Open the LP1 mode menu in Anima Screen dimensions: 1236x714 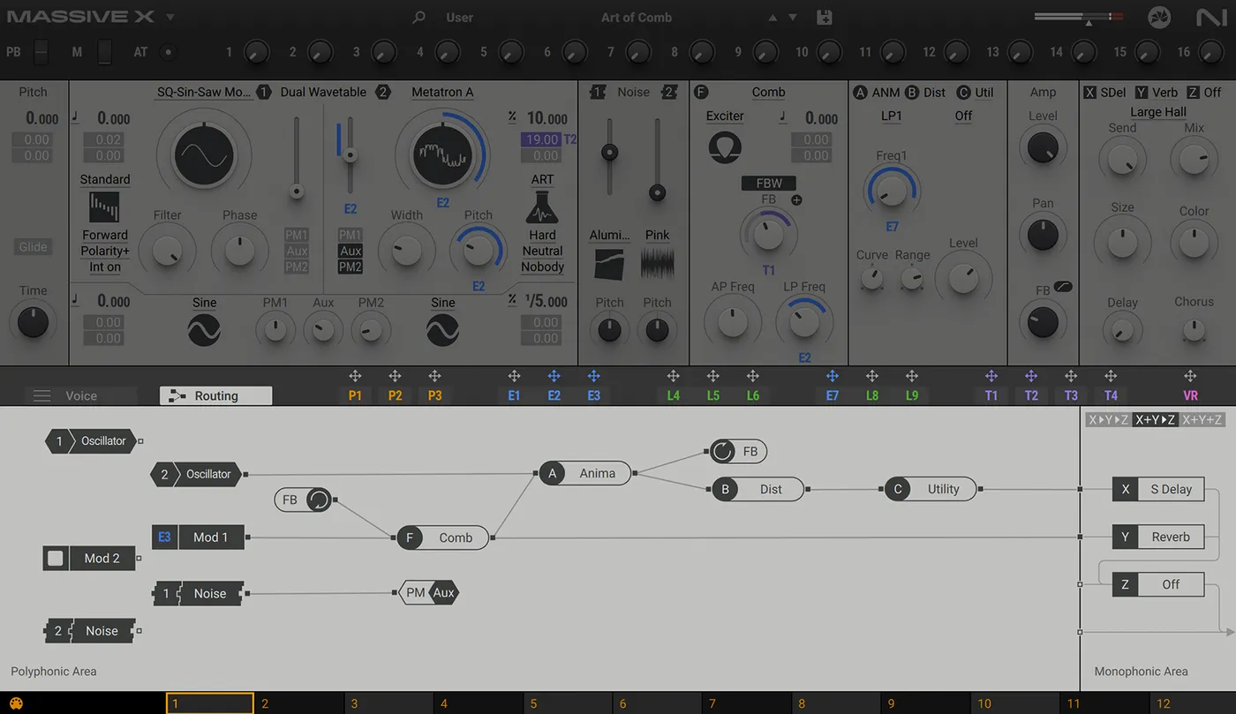tap(892, 116)
